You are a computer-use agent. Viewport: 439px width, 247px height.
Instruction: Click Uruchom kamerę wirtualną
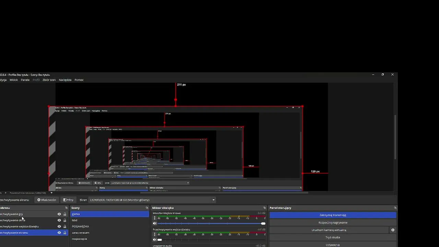[329, 230]
